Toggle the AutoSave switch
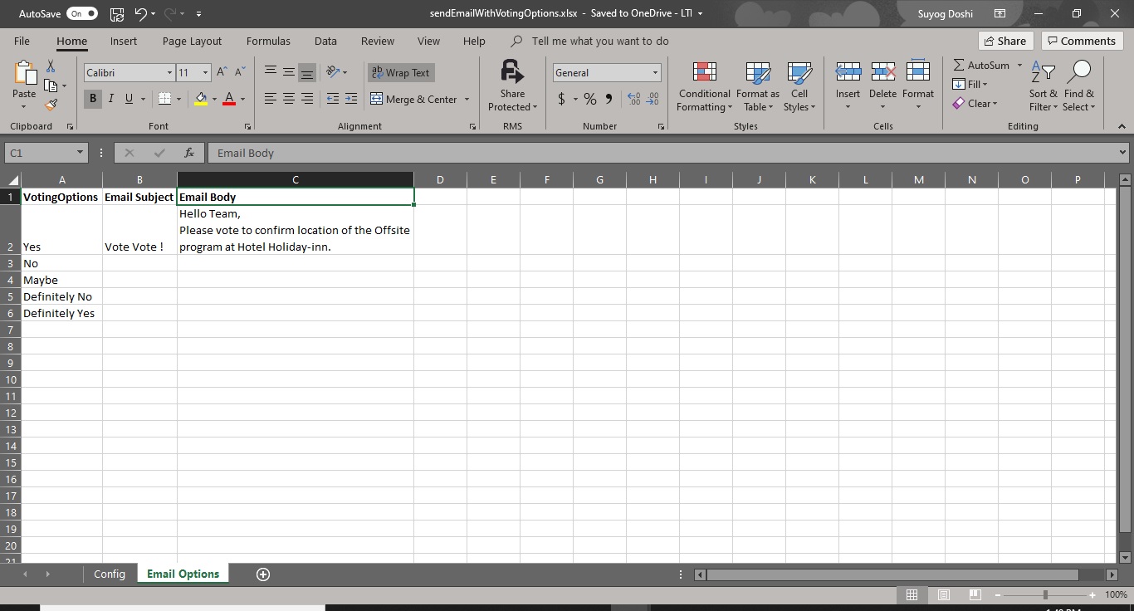 click(82, 13)
